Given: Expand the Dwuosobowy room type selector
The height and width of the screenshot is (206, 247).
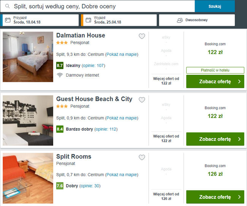Looking at the screenshot, I should 202,20.
